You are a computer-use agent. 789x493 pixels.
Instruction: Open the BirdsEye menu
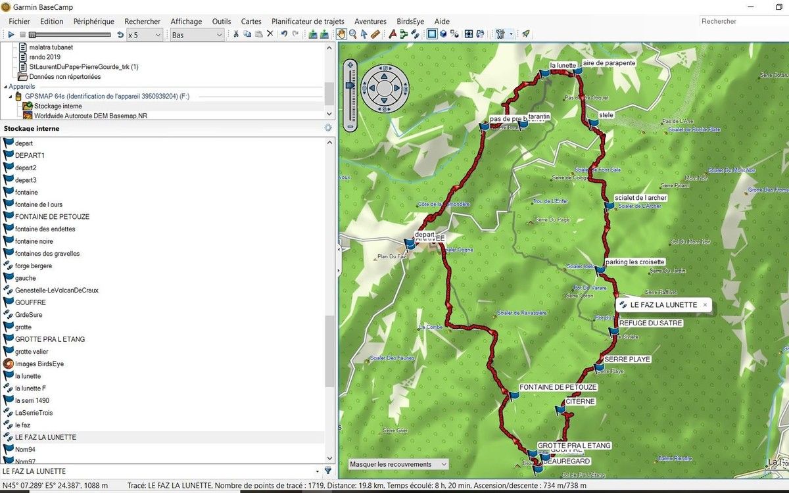click(410, 21)
